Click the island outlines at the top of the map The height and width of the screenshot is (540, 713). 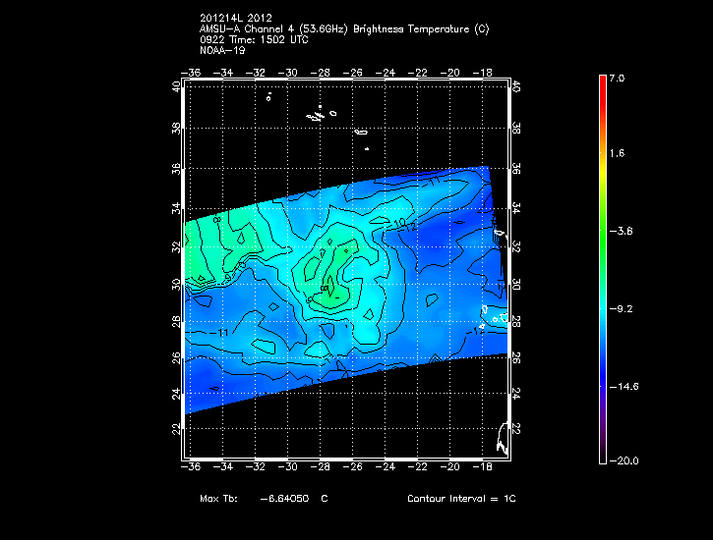pos(317,116)
